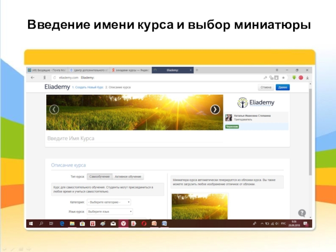Click the next cover image arrow

point(215,110)
